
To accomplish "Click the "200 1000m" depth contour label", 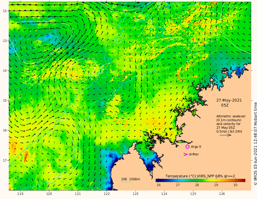I will 131,179.
